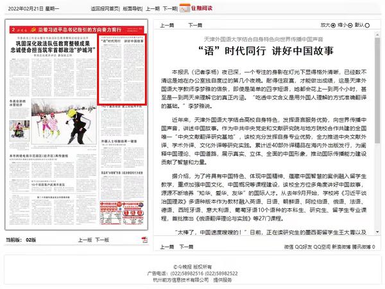The image size is (385, 289).
Task: Open 杭州前方信息技术有限公司 footer link
Action: pyautogui.click(x=175, y=279)
